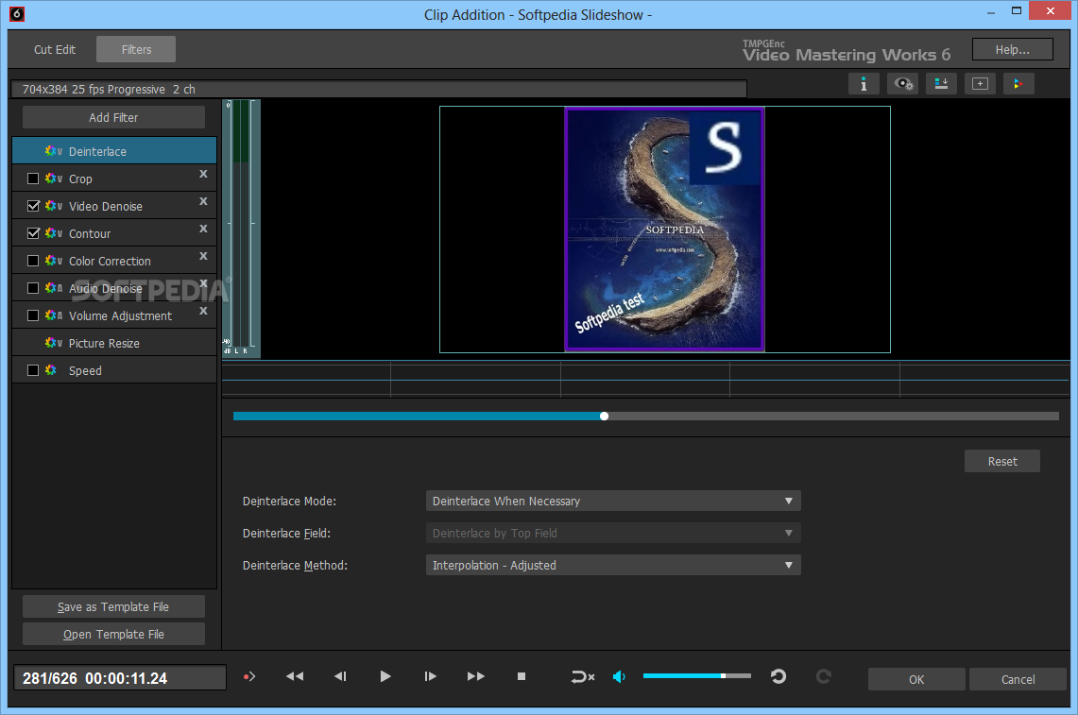The image size is (1078, 715).
Task: Click the frame counter 281/626 field
Action: [120, 678]
